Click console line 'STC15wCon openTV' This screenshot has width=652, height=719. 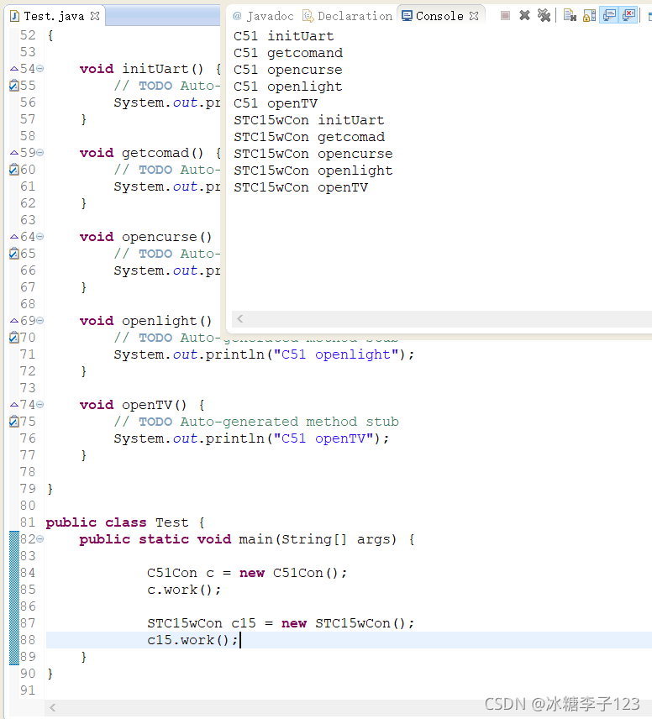[x=301, y=187]
